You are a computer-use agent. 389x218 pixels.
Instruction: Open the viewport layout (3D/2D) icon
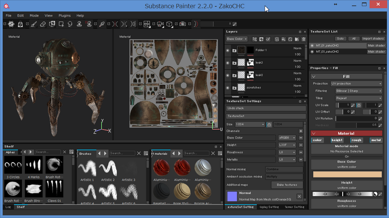(x=147, y=24)
